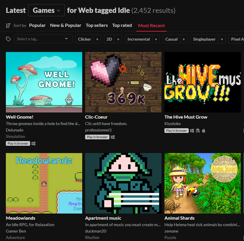The image size is (244, 241).
Task: Visit author professionnel1's page
Action: 98,130
